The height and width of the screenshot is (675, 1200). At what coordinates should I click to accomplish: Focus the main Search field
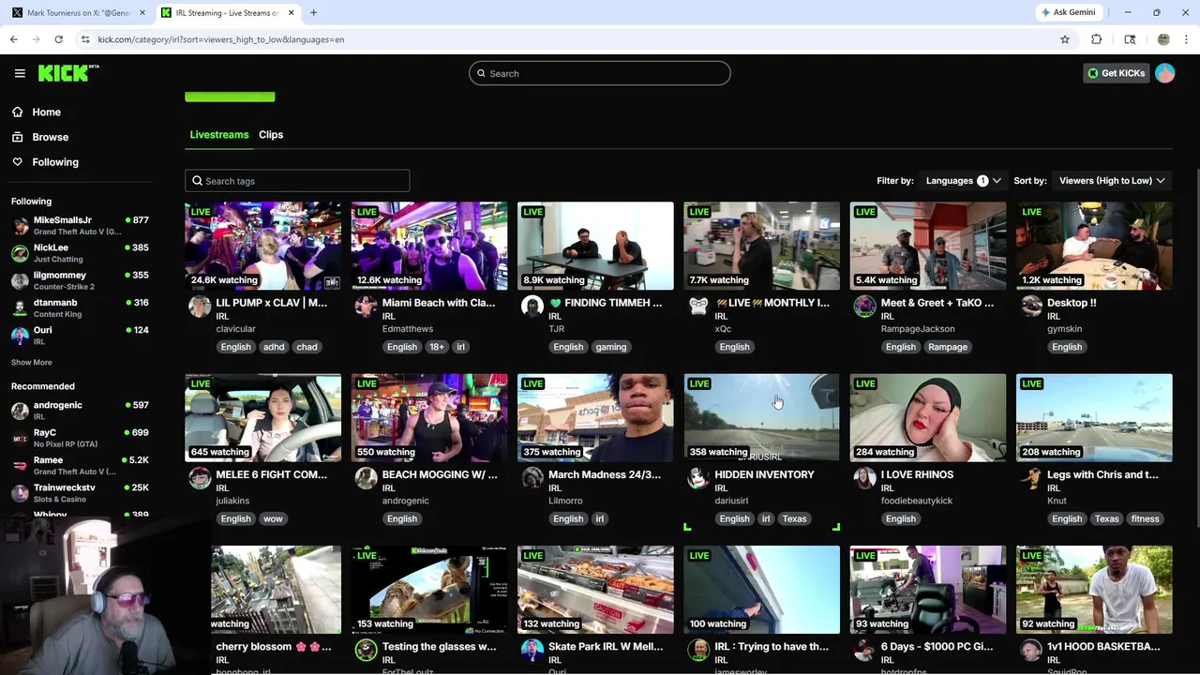[x=600, y=73]
